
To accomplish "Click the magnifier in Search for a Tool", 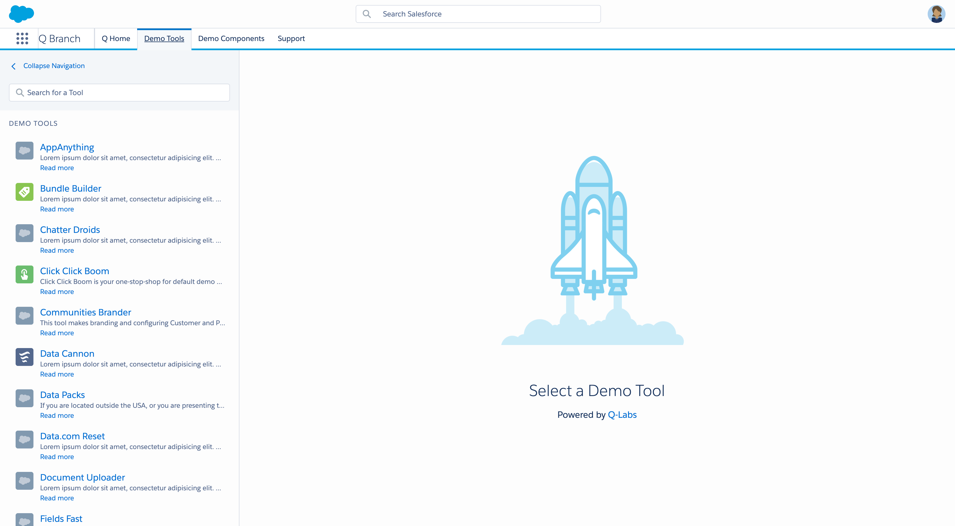I will (20, 92).
